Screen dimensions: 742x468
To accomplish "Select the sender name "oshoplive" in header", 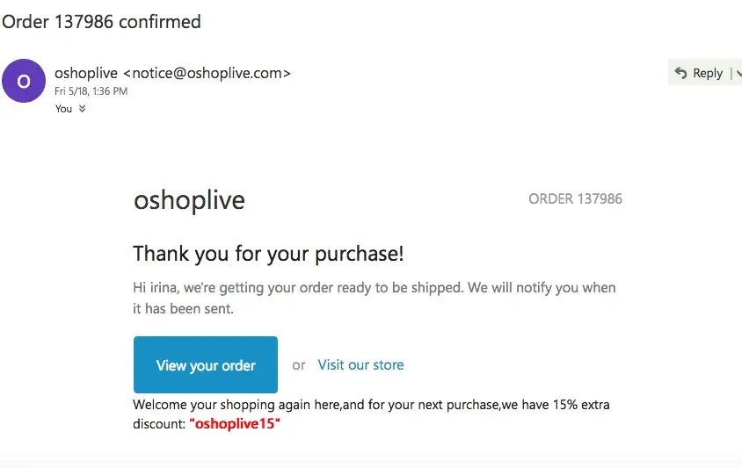I will pyautogui.click(x=85, y=73).
